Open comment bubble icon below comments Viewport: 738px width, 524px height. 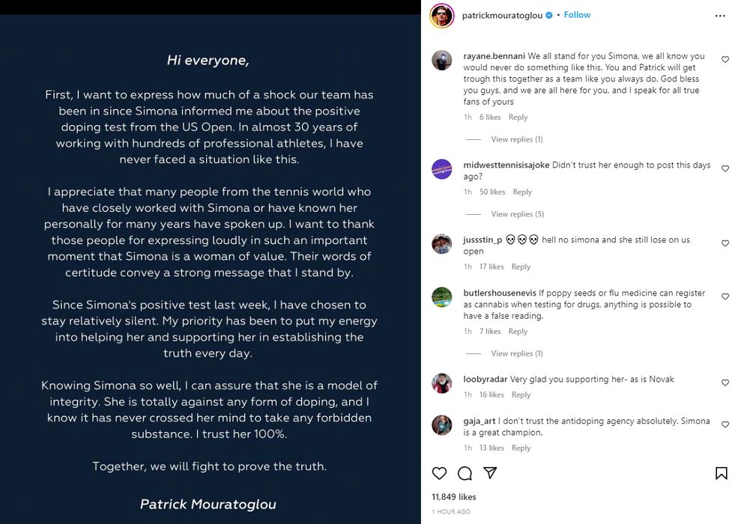click(x=465, y=473)
